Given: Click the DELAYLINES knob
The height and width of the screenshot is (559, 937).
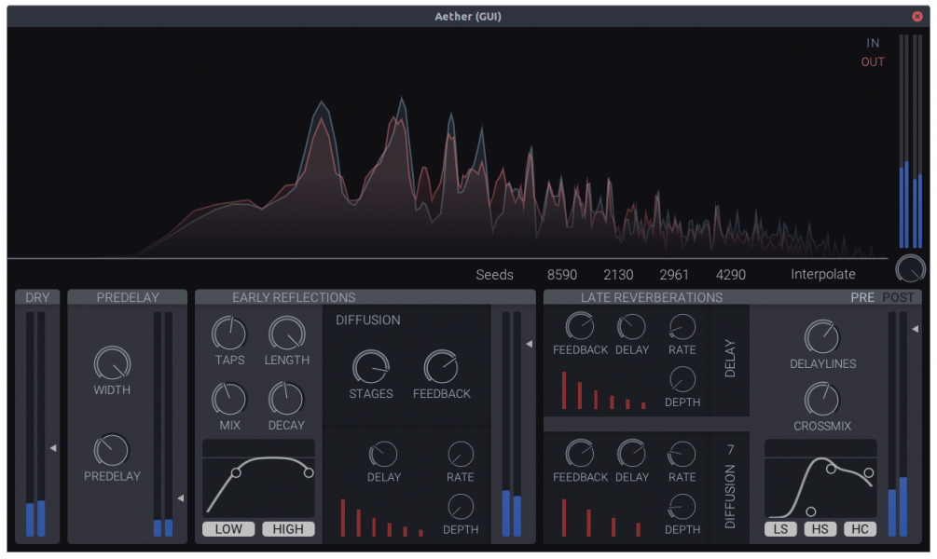Looking at the screenshot, I should 822,336.
